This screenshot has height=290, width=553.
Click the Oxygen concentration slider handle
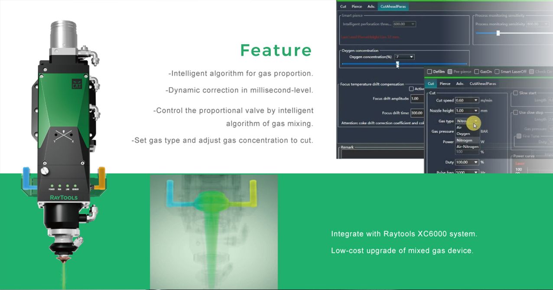pyautogui.click(x=397, y=64)
